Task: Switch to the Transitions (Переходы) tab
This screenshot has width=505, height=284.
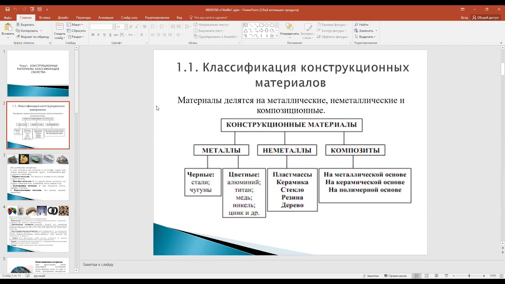Action: [x=83, y=17]
